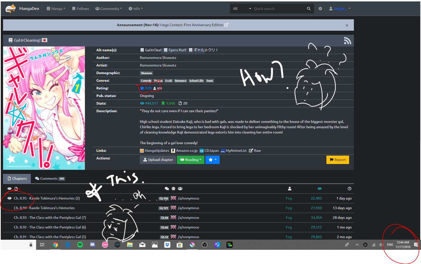The width and height of the screenshot is (421, 264).
Task: Open alt name Gyaru Kuri! link
Action: tap(175, 50)
